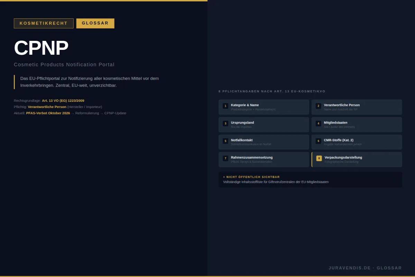The width and height of the screenshot is (415, 277).
Task: Click '+ NICHT ÖFFENTLICH SICHTBAR' label
Action: click(251, 177)
